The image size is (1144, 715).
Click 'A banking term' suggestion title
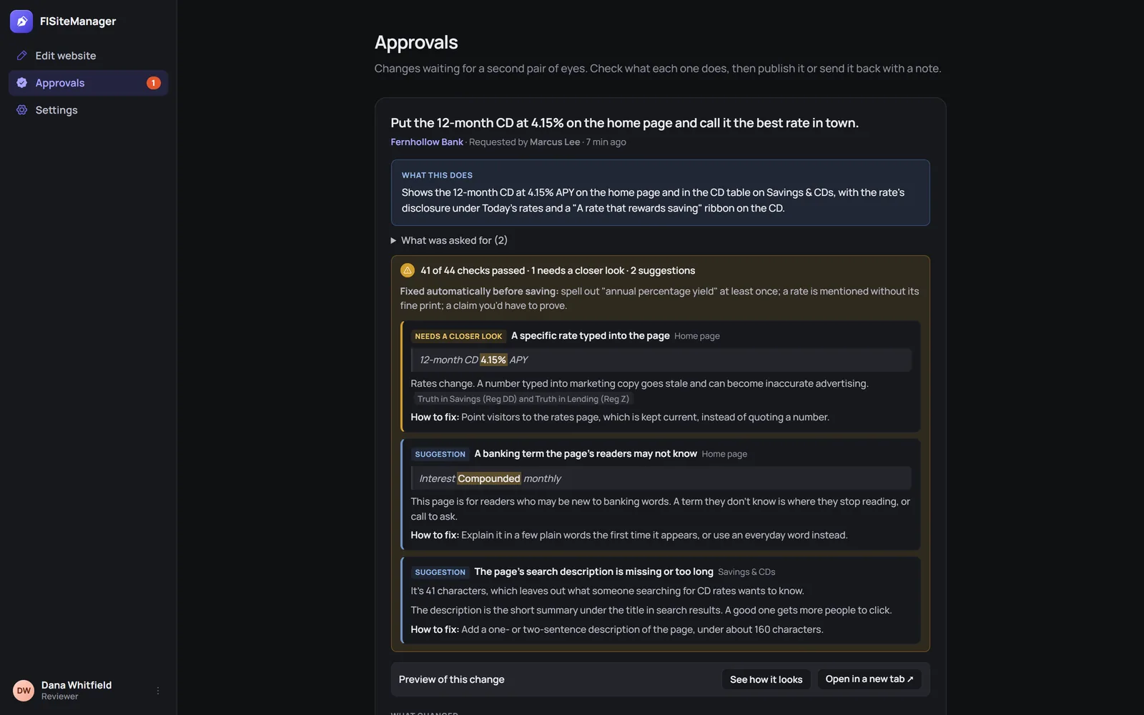586,453
